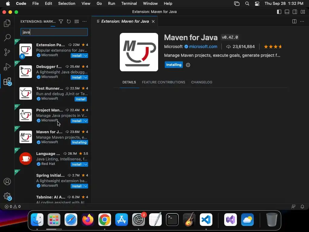
Task: Install the Extension Pack for Java
Action: tap(77, 56)
